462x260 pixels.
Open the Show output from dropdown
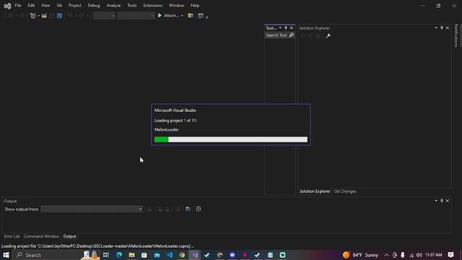(x=92, y=209)
